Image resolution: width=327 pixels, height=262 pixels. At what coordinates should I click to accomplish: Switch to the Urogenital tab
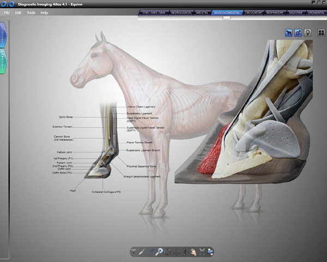(316, 13)
